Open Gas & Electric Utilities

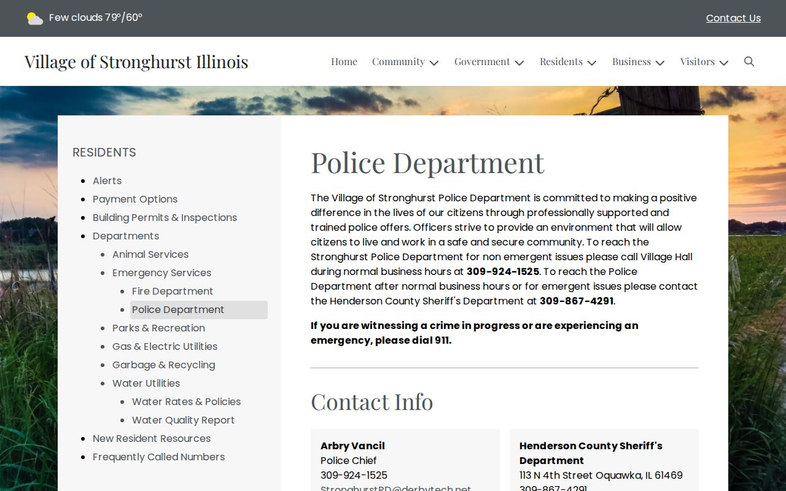(165, 346)
